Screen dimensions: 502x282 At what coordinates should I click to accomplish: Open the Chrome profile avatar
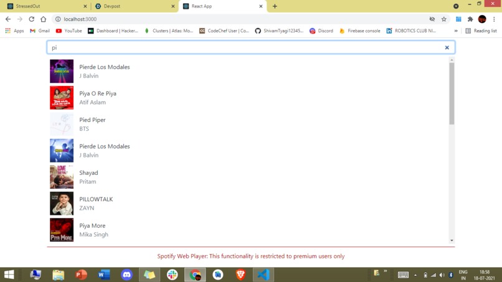(x=482, y=19)
